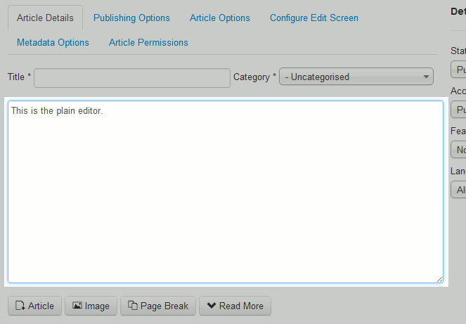Grab the text area resize handle corner
The width and height of the screenshot is (466, 324).
pos(439,279)
